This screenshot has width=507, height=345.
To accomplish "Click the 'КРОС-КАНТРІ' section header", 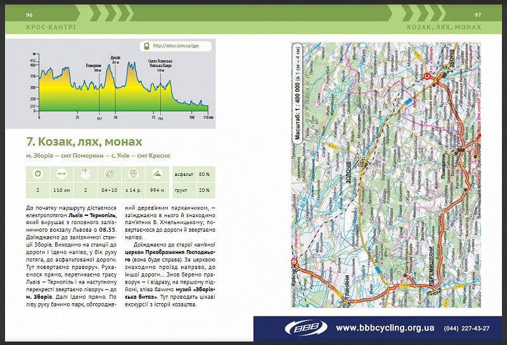I will (51, 27).
